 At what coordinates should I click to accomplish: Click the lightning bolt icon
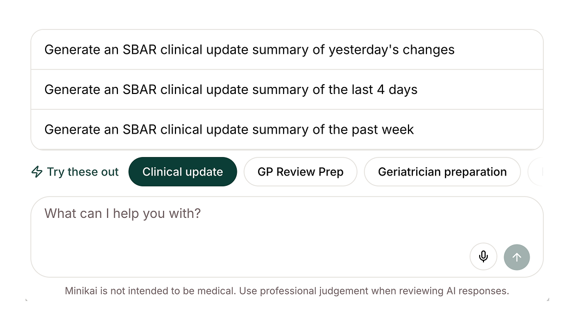coord(37,172)
